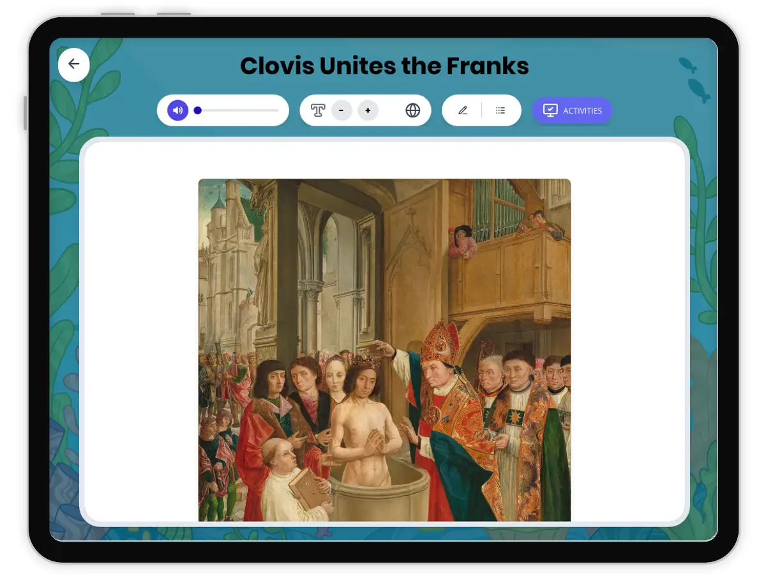Go back using the arrow button

[74, 64]
